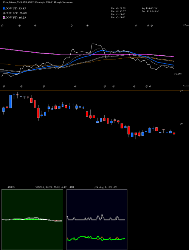Open the green MACD chart panel
The width and height of the screenshot is (189, 250).
tap(32, 220)
